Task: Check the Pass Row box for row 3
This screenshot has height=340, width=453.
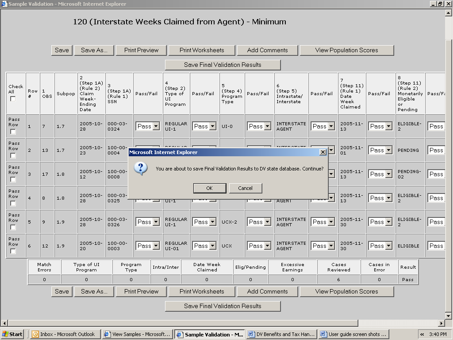Action: tap(13, 180)
